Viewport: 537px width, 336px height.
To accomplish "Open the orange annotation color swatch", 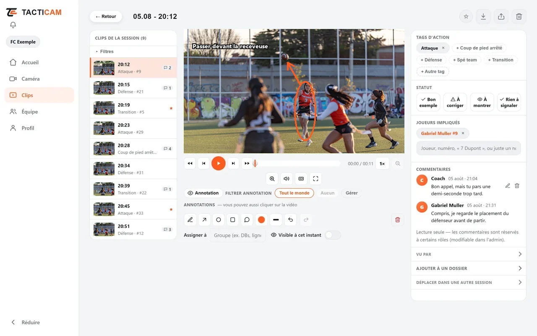I will point(261,220).
